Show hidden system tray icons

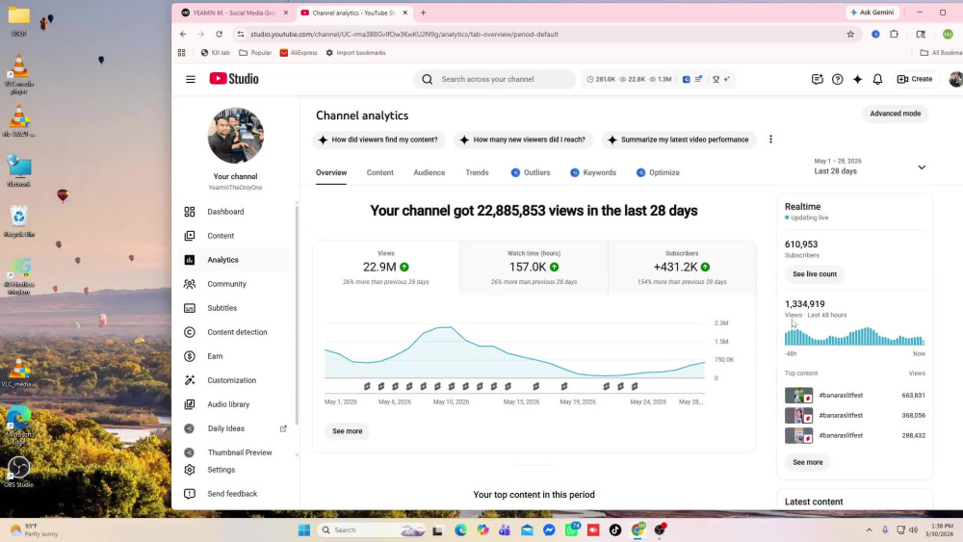(869, 529)
